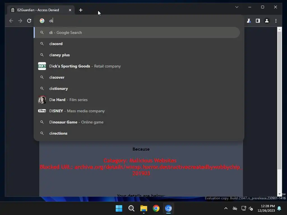The width and height of the screenshot is (287, 215).
Task: Click the network tray icon
Action: pyautogui.click(x=244, y=208)
